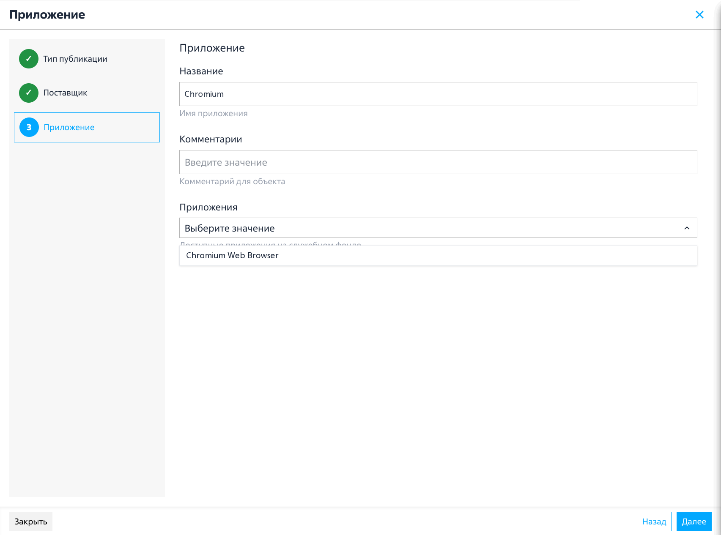721x535 pixels.
Task: Click the green checkmark beside Поставщик
Action: pos(29,93)
